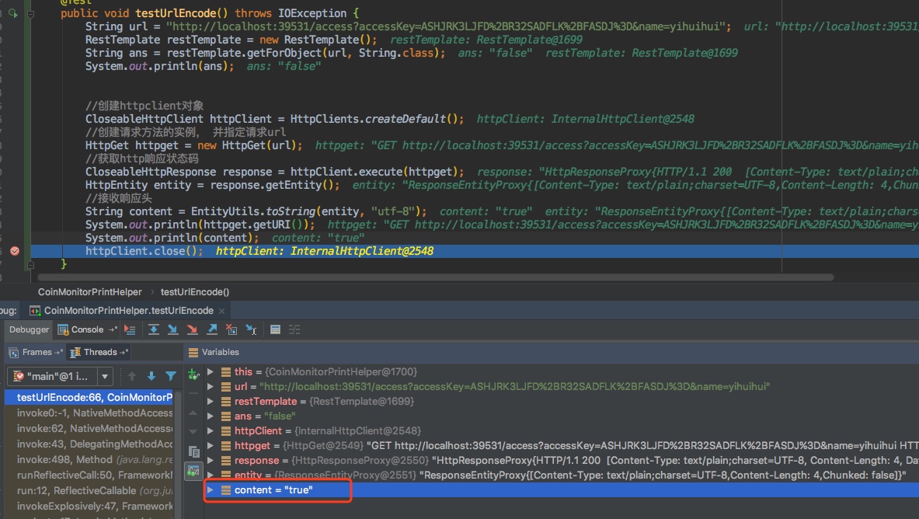The image size is (919, 519).
Task: Open the Threads tab
Action: 98,351
